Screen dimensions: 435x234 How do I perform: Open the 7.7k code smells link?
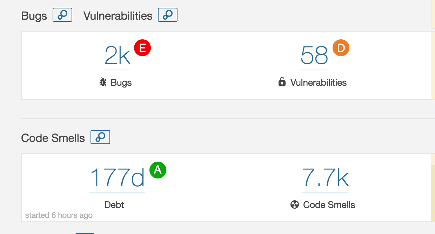pyautogui.click(x=325, y=178)
